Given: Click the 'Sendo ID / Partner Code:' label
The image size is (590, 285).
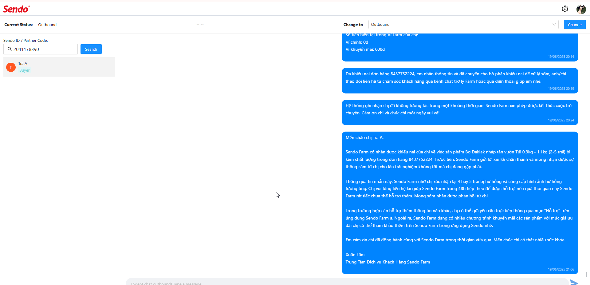Looking at the screenshot, I should (26, 40).
